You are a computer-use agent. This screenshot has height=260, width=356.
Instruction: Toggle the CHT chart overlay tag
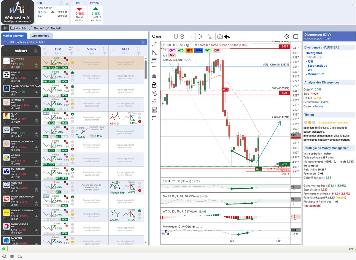click(x=172, y=50)
